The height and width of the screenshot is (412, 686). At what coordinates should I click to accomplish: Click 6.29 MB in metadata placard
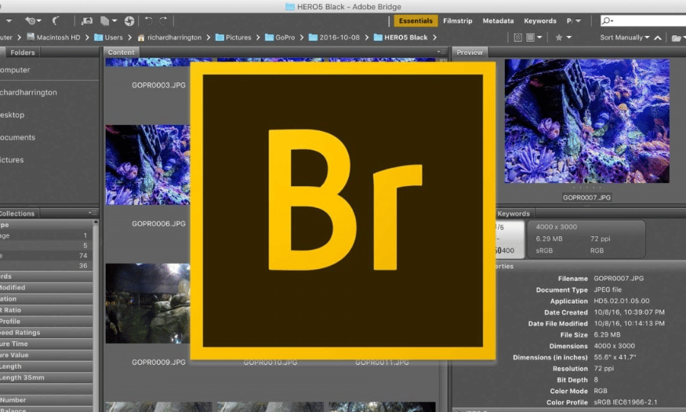coord(549,239)
